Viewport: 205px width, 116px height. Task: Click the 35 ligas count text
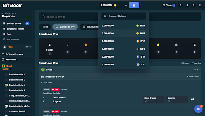[185, 63]
